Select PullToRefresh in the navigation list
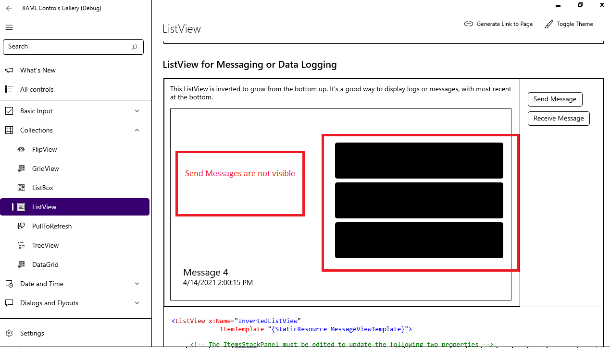Screen dimensions: 610x348 coord(75,226)
